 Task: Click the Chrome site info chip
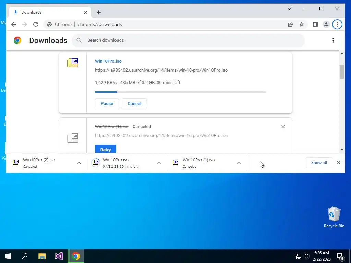(59, 24)
